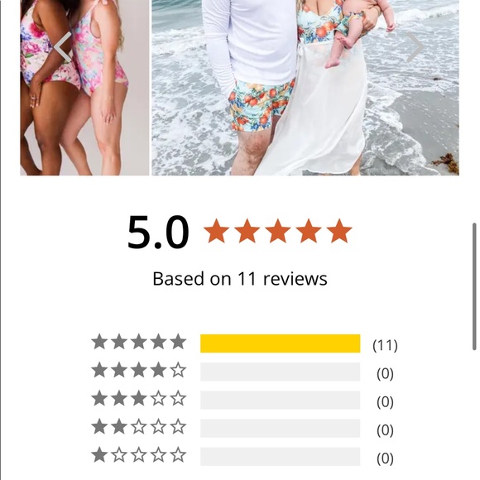
Task: Open the pink floral swimsuit photo
Action: pyautogui.click(x=84, y=88)
